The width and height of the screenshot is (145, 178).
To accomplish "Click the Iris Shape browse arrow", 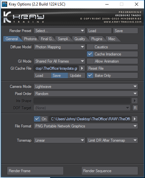I will pyautogui.click(x=135, y=101).
